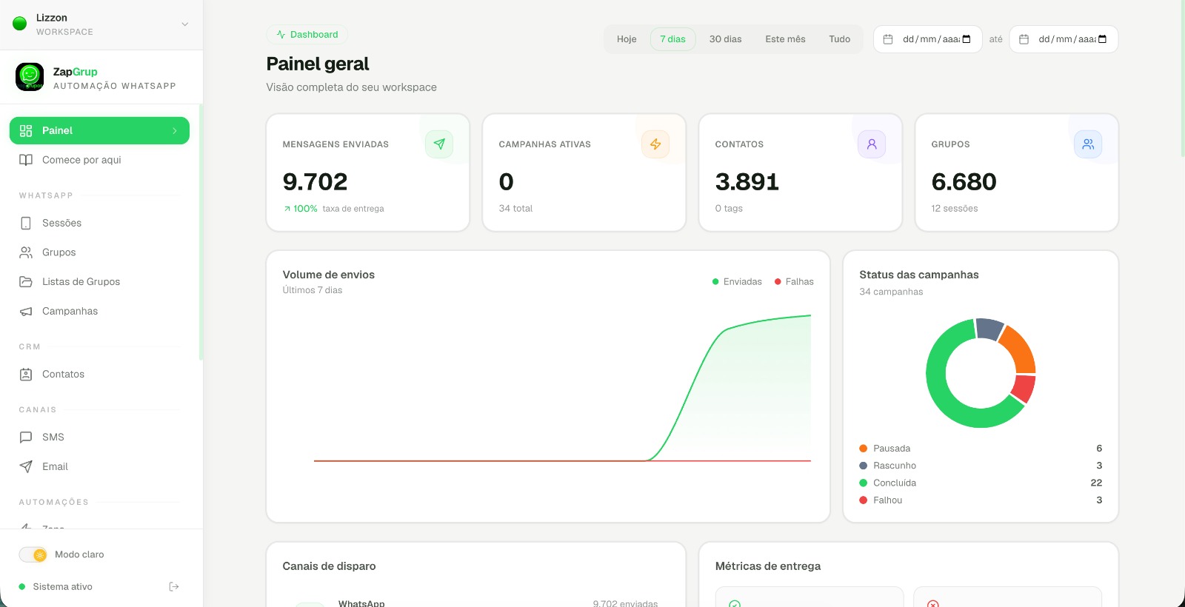Click the lightning icon on Campanhas Ativas card
This screenshot has height=607, width=1185.
655,144
